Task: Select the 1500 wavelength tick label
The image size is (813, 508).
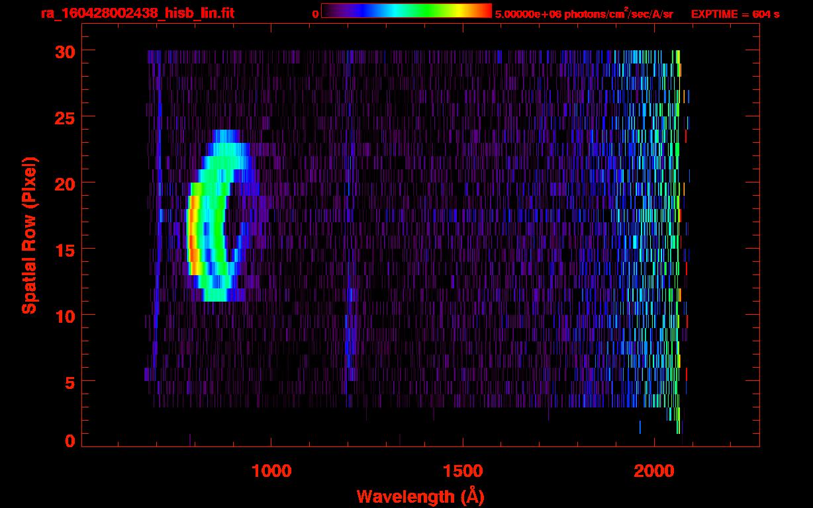Action: [x=463, y=470]
